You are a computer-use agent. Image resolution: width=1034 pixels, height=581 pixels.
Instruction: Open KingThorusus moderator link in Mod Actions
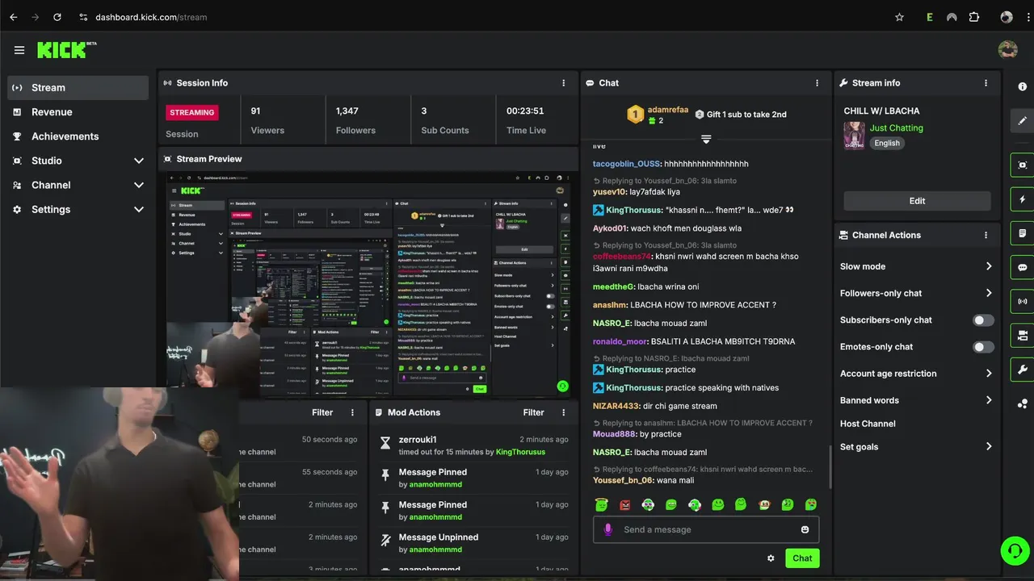pyautogui.click(x=520, y=452)
